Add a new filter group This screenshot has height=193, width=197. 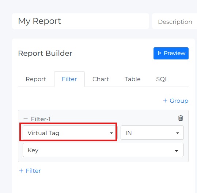[176, 101]
